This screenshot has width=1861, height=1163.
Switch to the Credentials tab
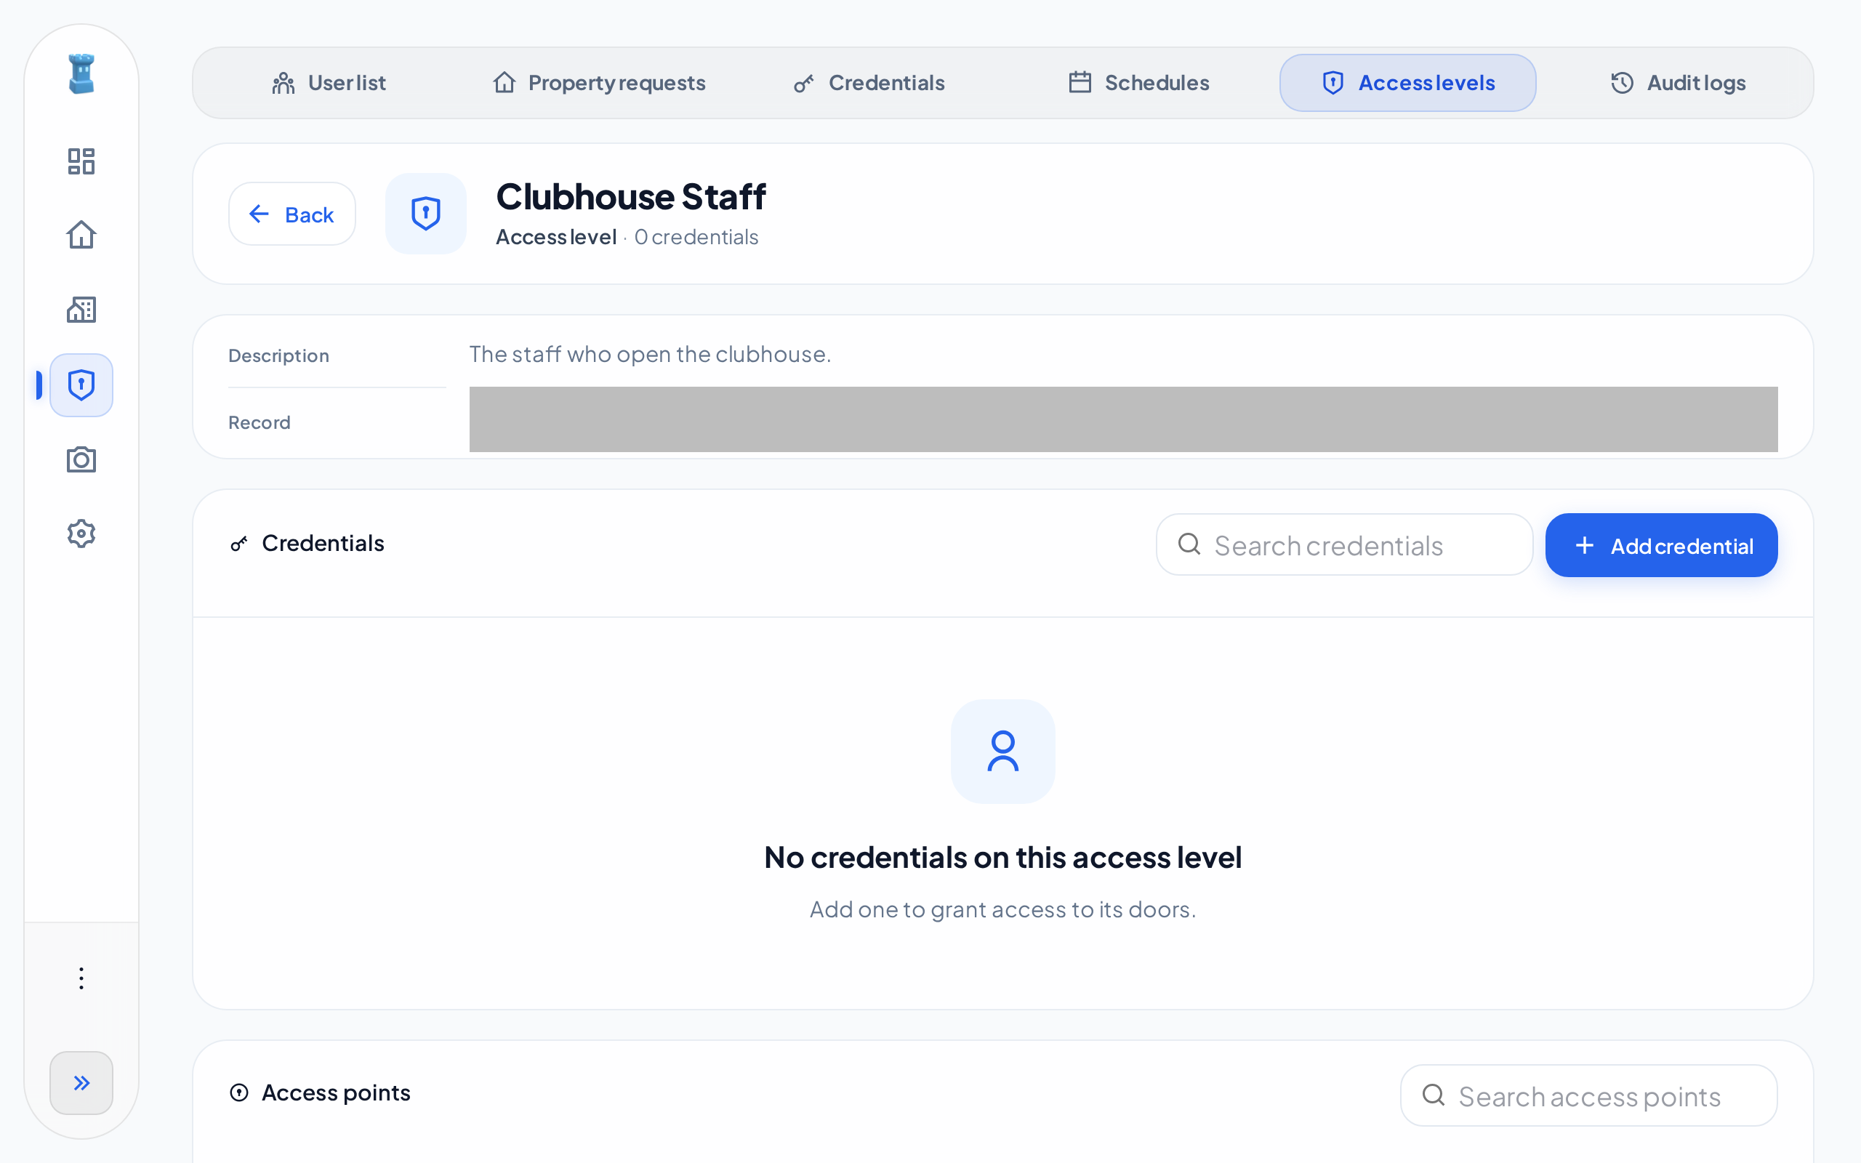coord(869,83)
